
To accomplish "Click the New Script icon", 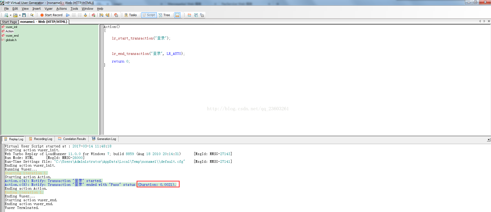I will pos(6,15).
